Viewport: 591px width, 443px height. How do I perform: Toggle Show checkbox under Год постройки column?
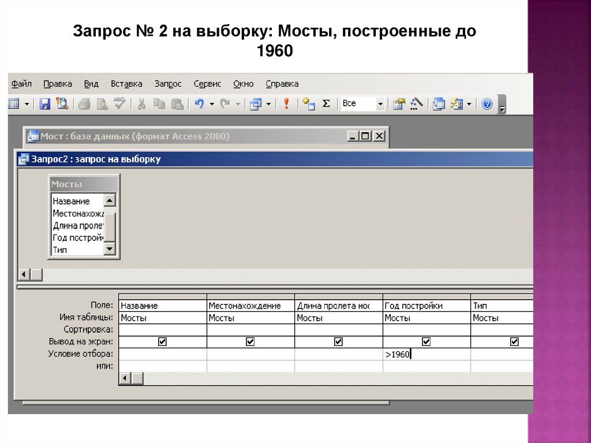coord(426,342)
